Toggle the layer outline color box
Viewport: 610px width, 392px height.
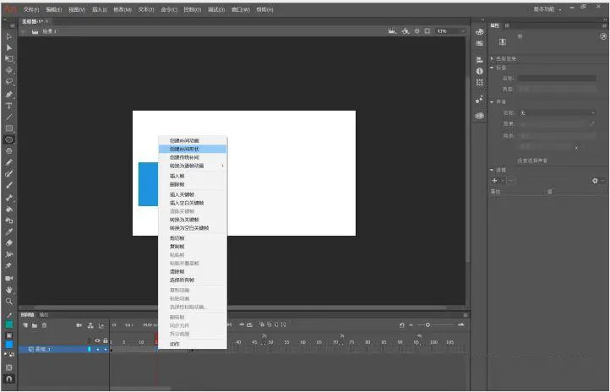90,348
